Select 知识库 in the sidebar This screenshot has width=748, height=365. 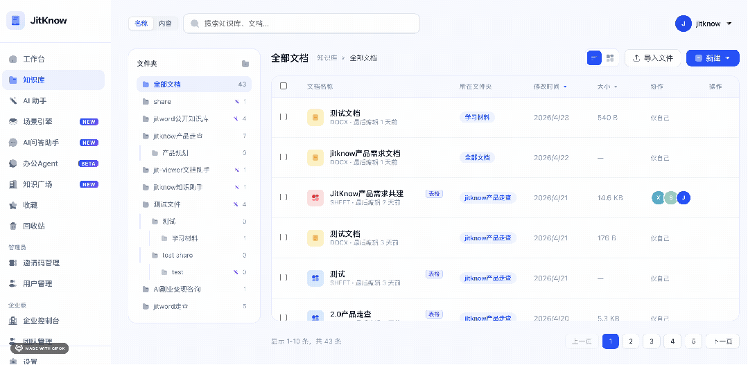[53, 80]
